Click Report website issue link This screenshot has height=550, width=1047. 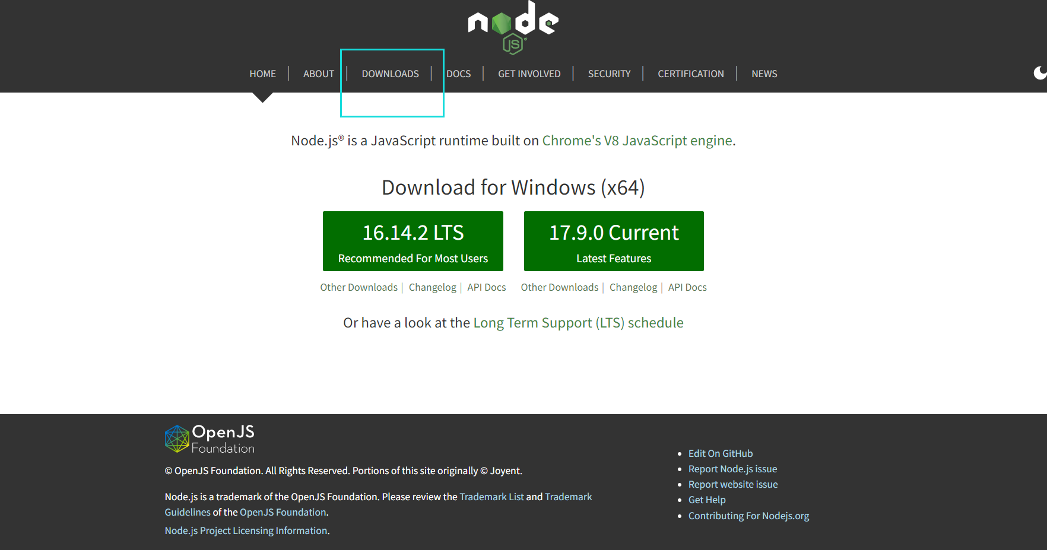tap(733, 484)
